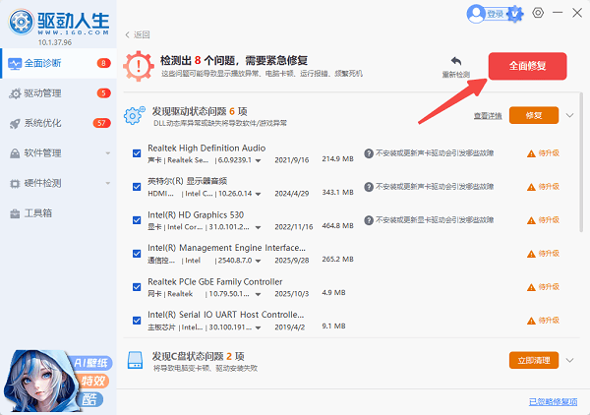Click the VIP badge icon
This screenshot has height=415, width=590.
click(514, 15)
